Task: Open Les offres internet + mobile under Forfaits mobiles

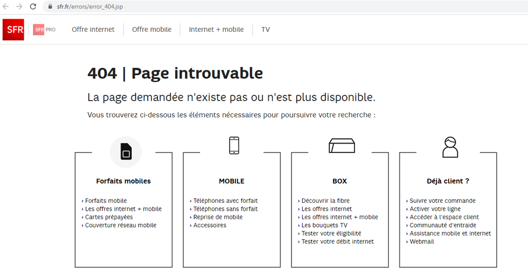Action: (x=123, y=209)
